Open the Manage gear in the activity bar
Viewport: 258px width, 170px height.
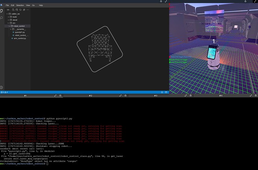click(x=2, y=87)
